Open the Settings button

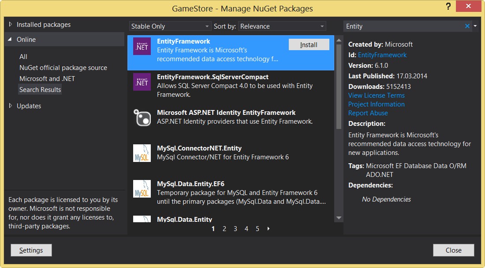(31, 250)
